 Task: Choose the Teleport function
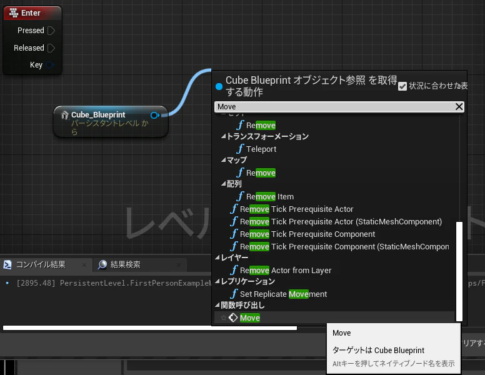point(261,149)
